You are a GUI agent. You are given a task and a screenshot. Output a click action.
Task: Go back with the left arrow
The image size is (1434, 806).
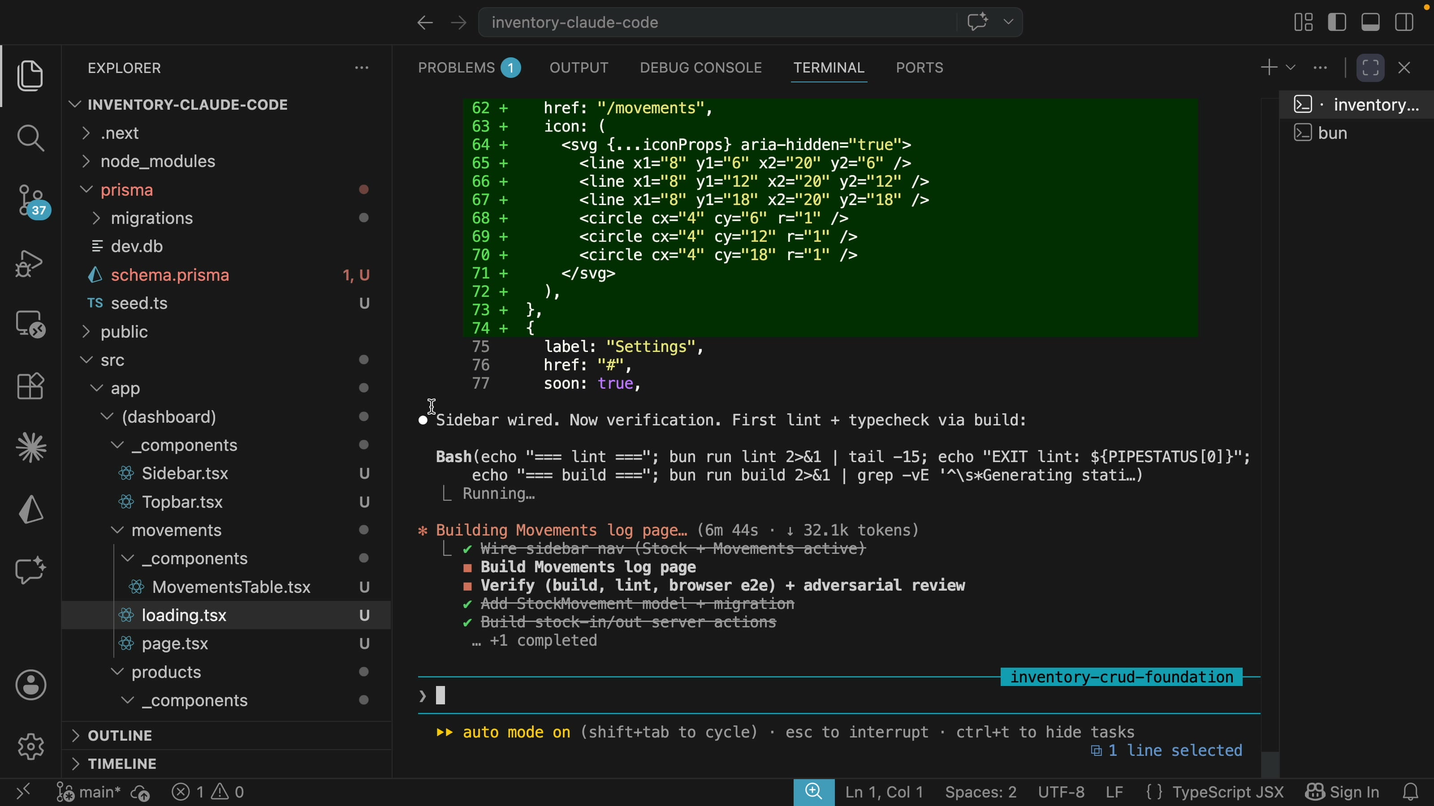(425, 22)
